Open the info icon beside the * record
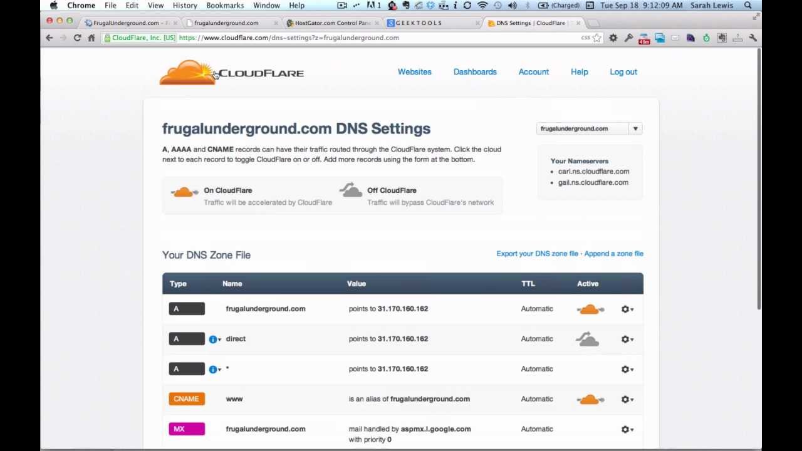Viewport: 802px width, 451px height. point(214,369)
